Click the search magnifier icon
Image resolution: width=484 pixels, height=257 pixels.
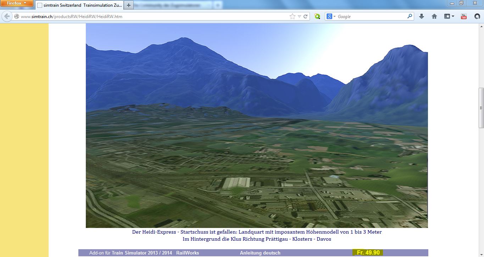(410, 16)
